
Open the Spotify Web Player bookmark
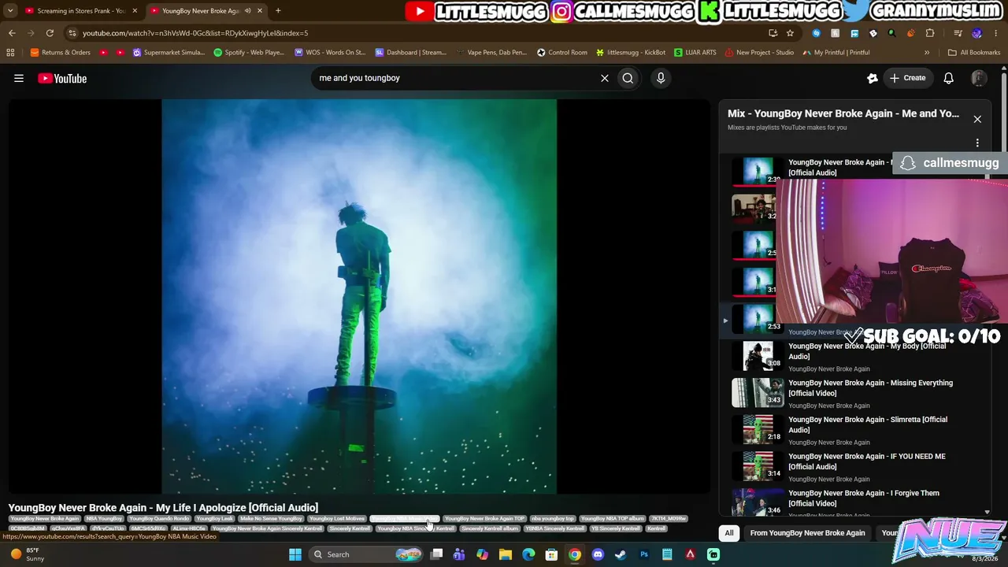tap(249, 53)
